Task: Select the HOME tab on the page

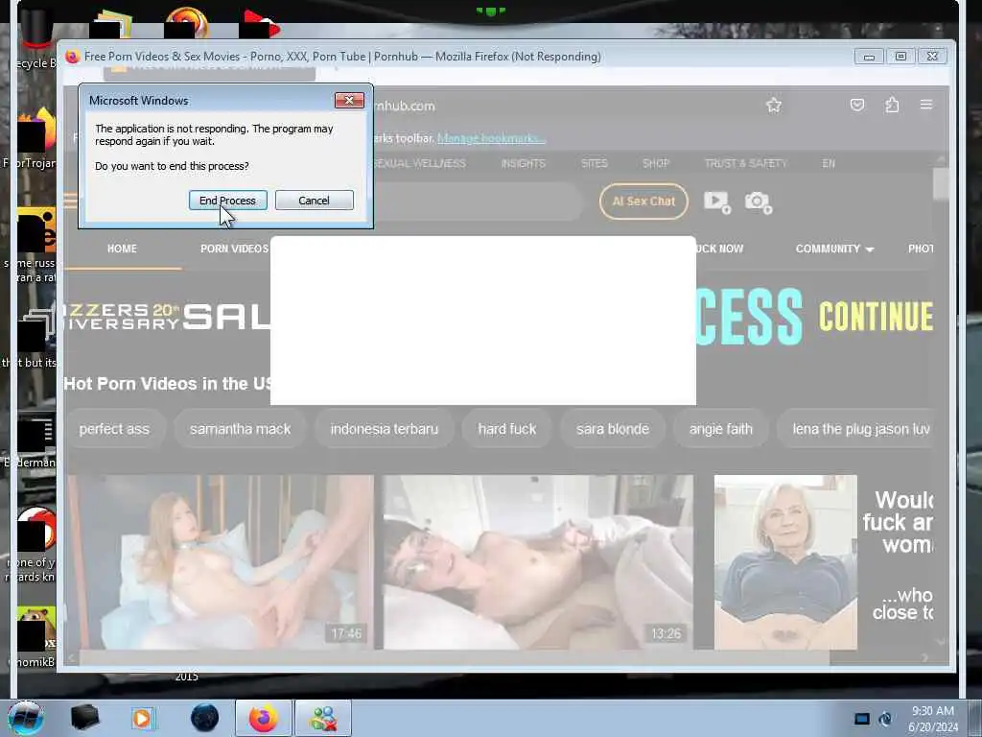Action: click(122, 249)
